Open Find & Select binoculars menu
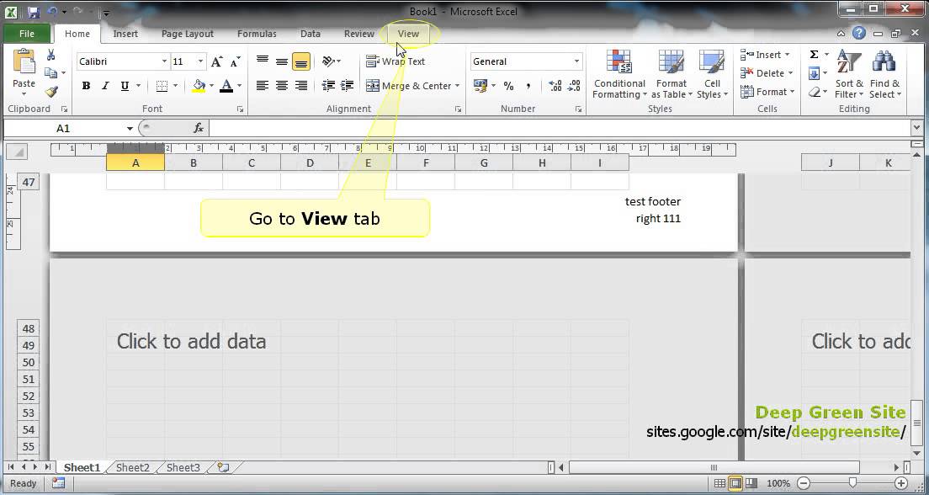This screenshot has width=929, height=495. (884, 74)
